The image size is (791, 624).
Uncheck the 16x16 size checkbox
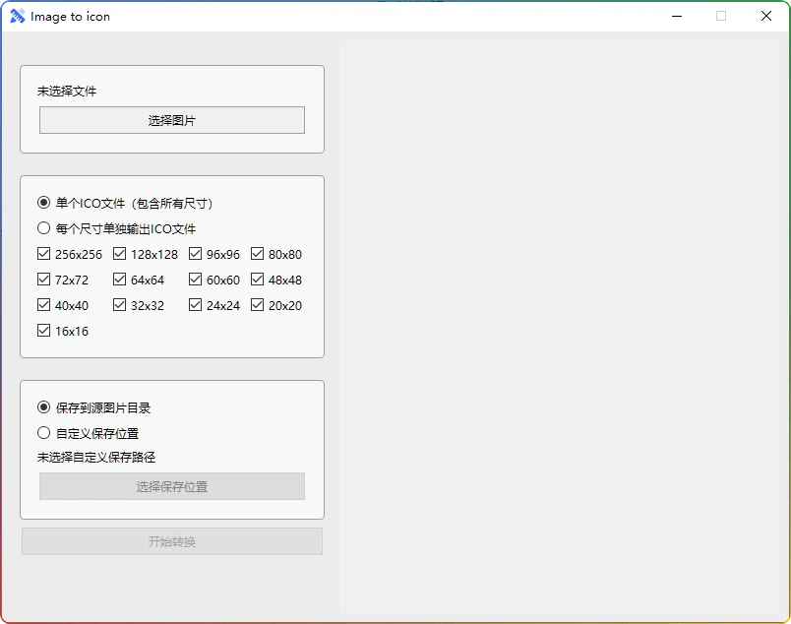click(44, 331)
